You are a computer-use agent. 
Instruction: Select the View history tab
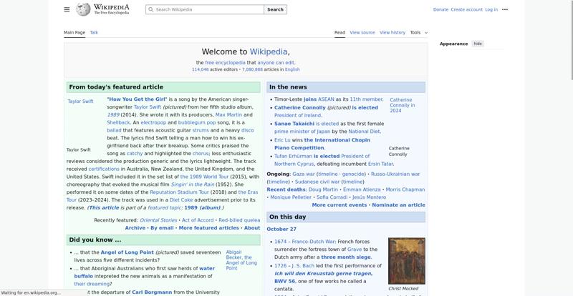click(x=393, y=32)
